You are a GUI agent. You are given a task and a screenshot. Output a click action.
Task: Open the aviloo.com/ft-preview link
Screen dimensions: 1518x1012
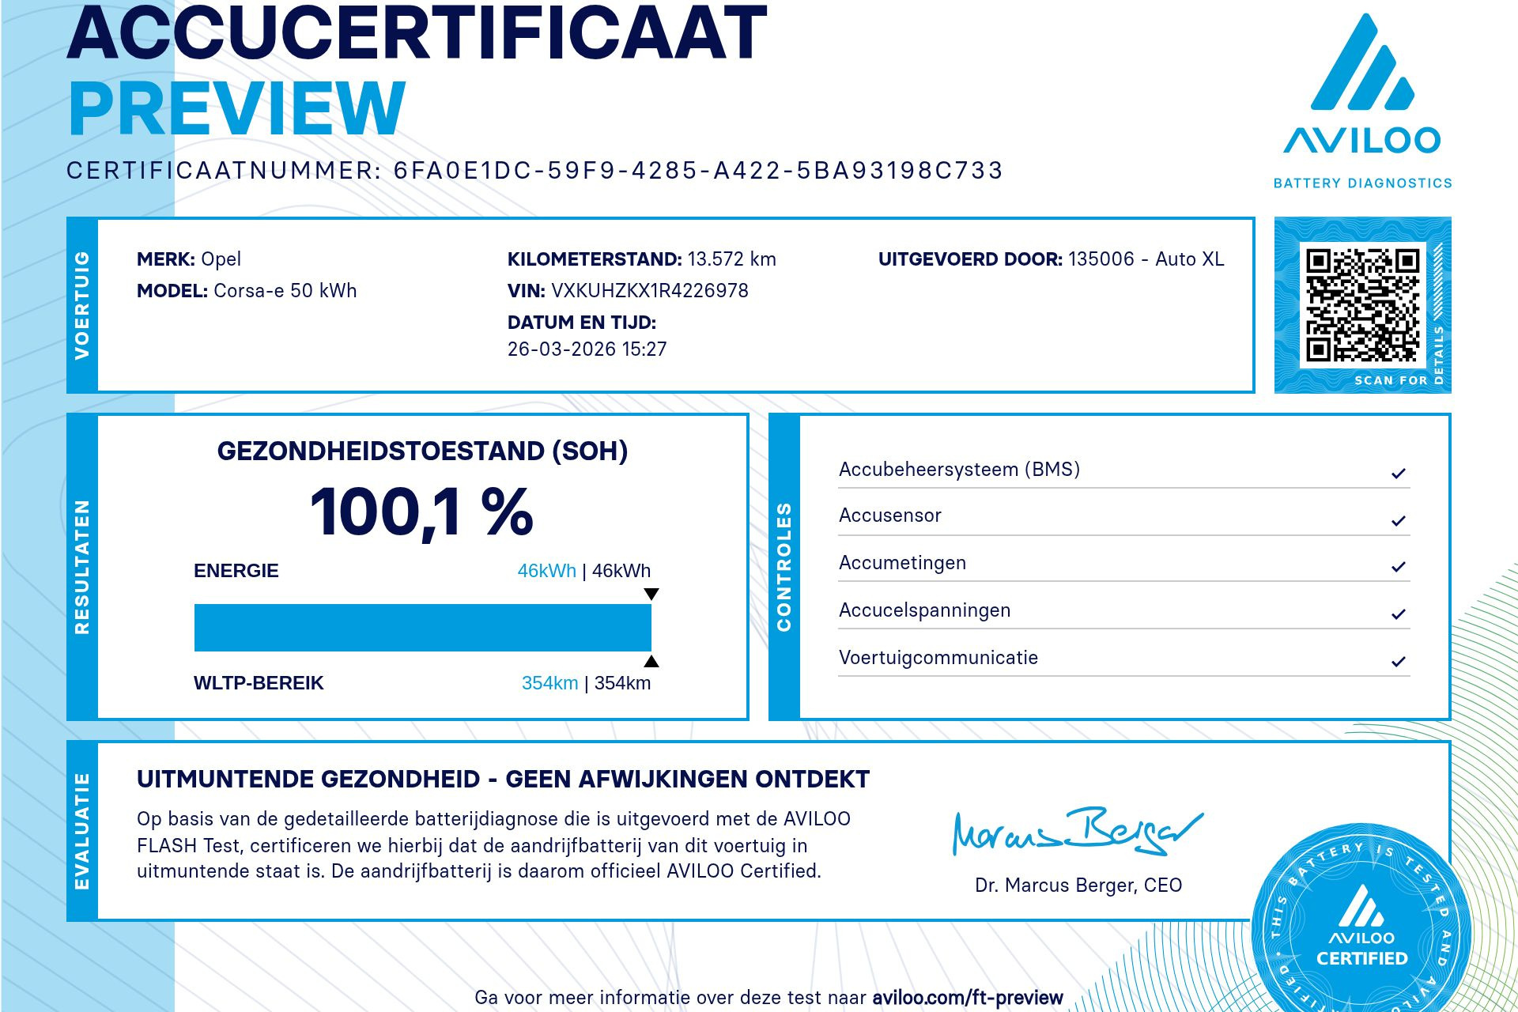click(x=967, y=998)
